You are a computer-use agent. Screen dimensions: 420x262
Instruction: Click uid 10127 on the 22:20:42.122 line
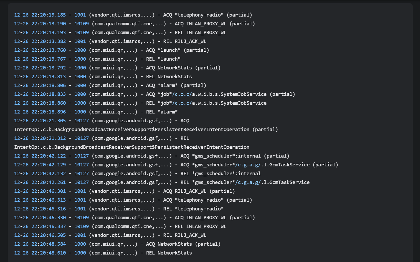coord(82,156)
